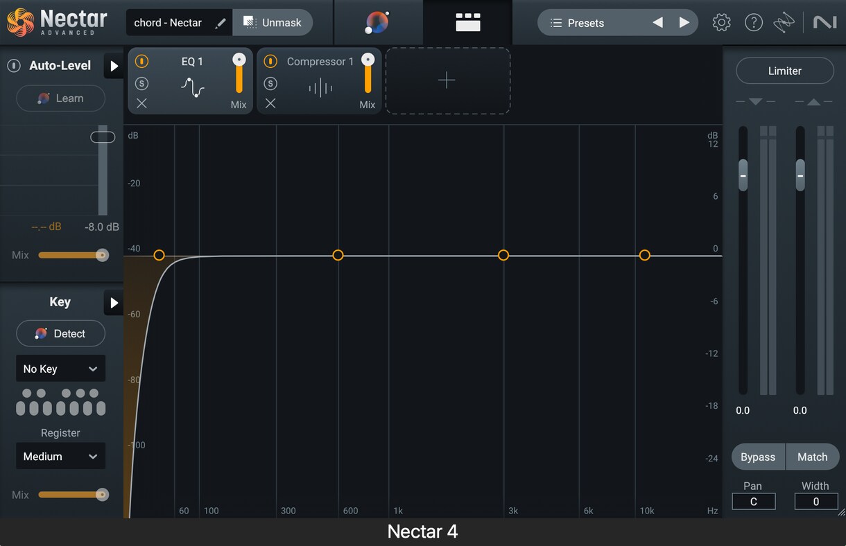Select the EQ 1 curve icon
The height and width of the screenshot is (546, 846).
(x=192, y=87)
